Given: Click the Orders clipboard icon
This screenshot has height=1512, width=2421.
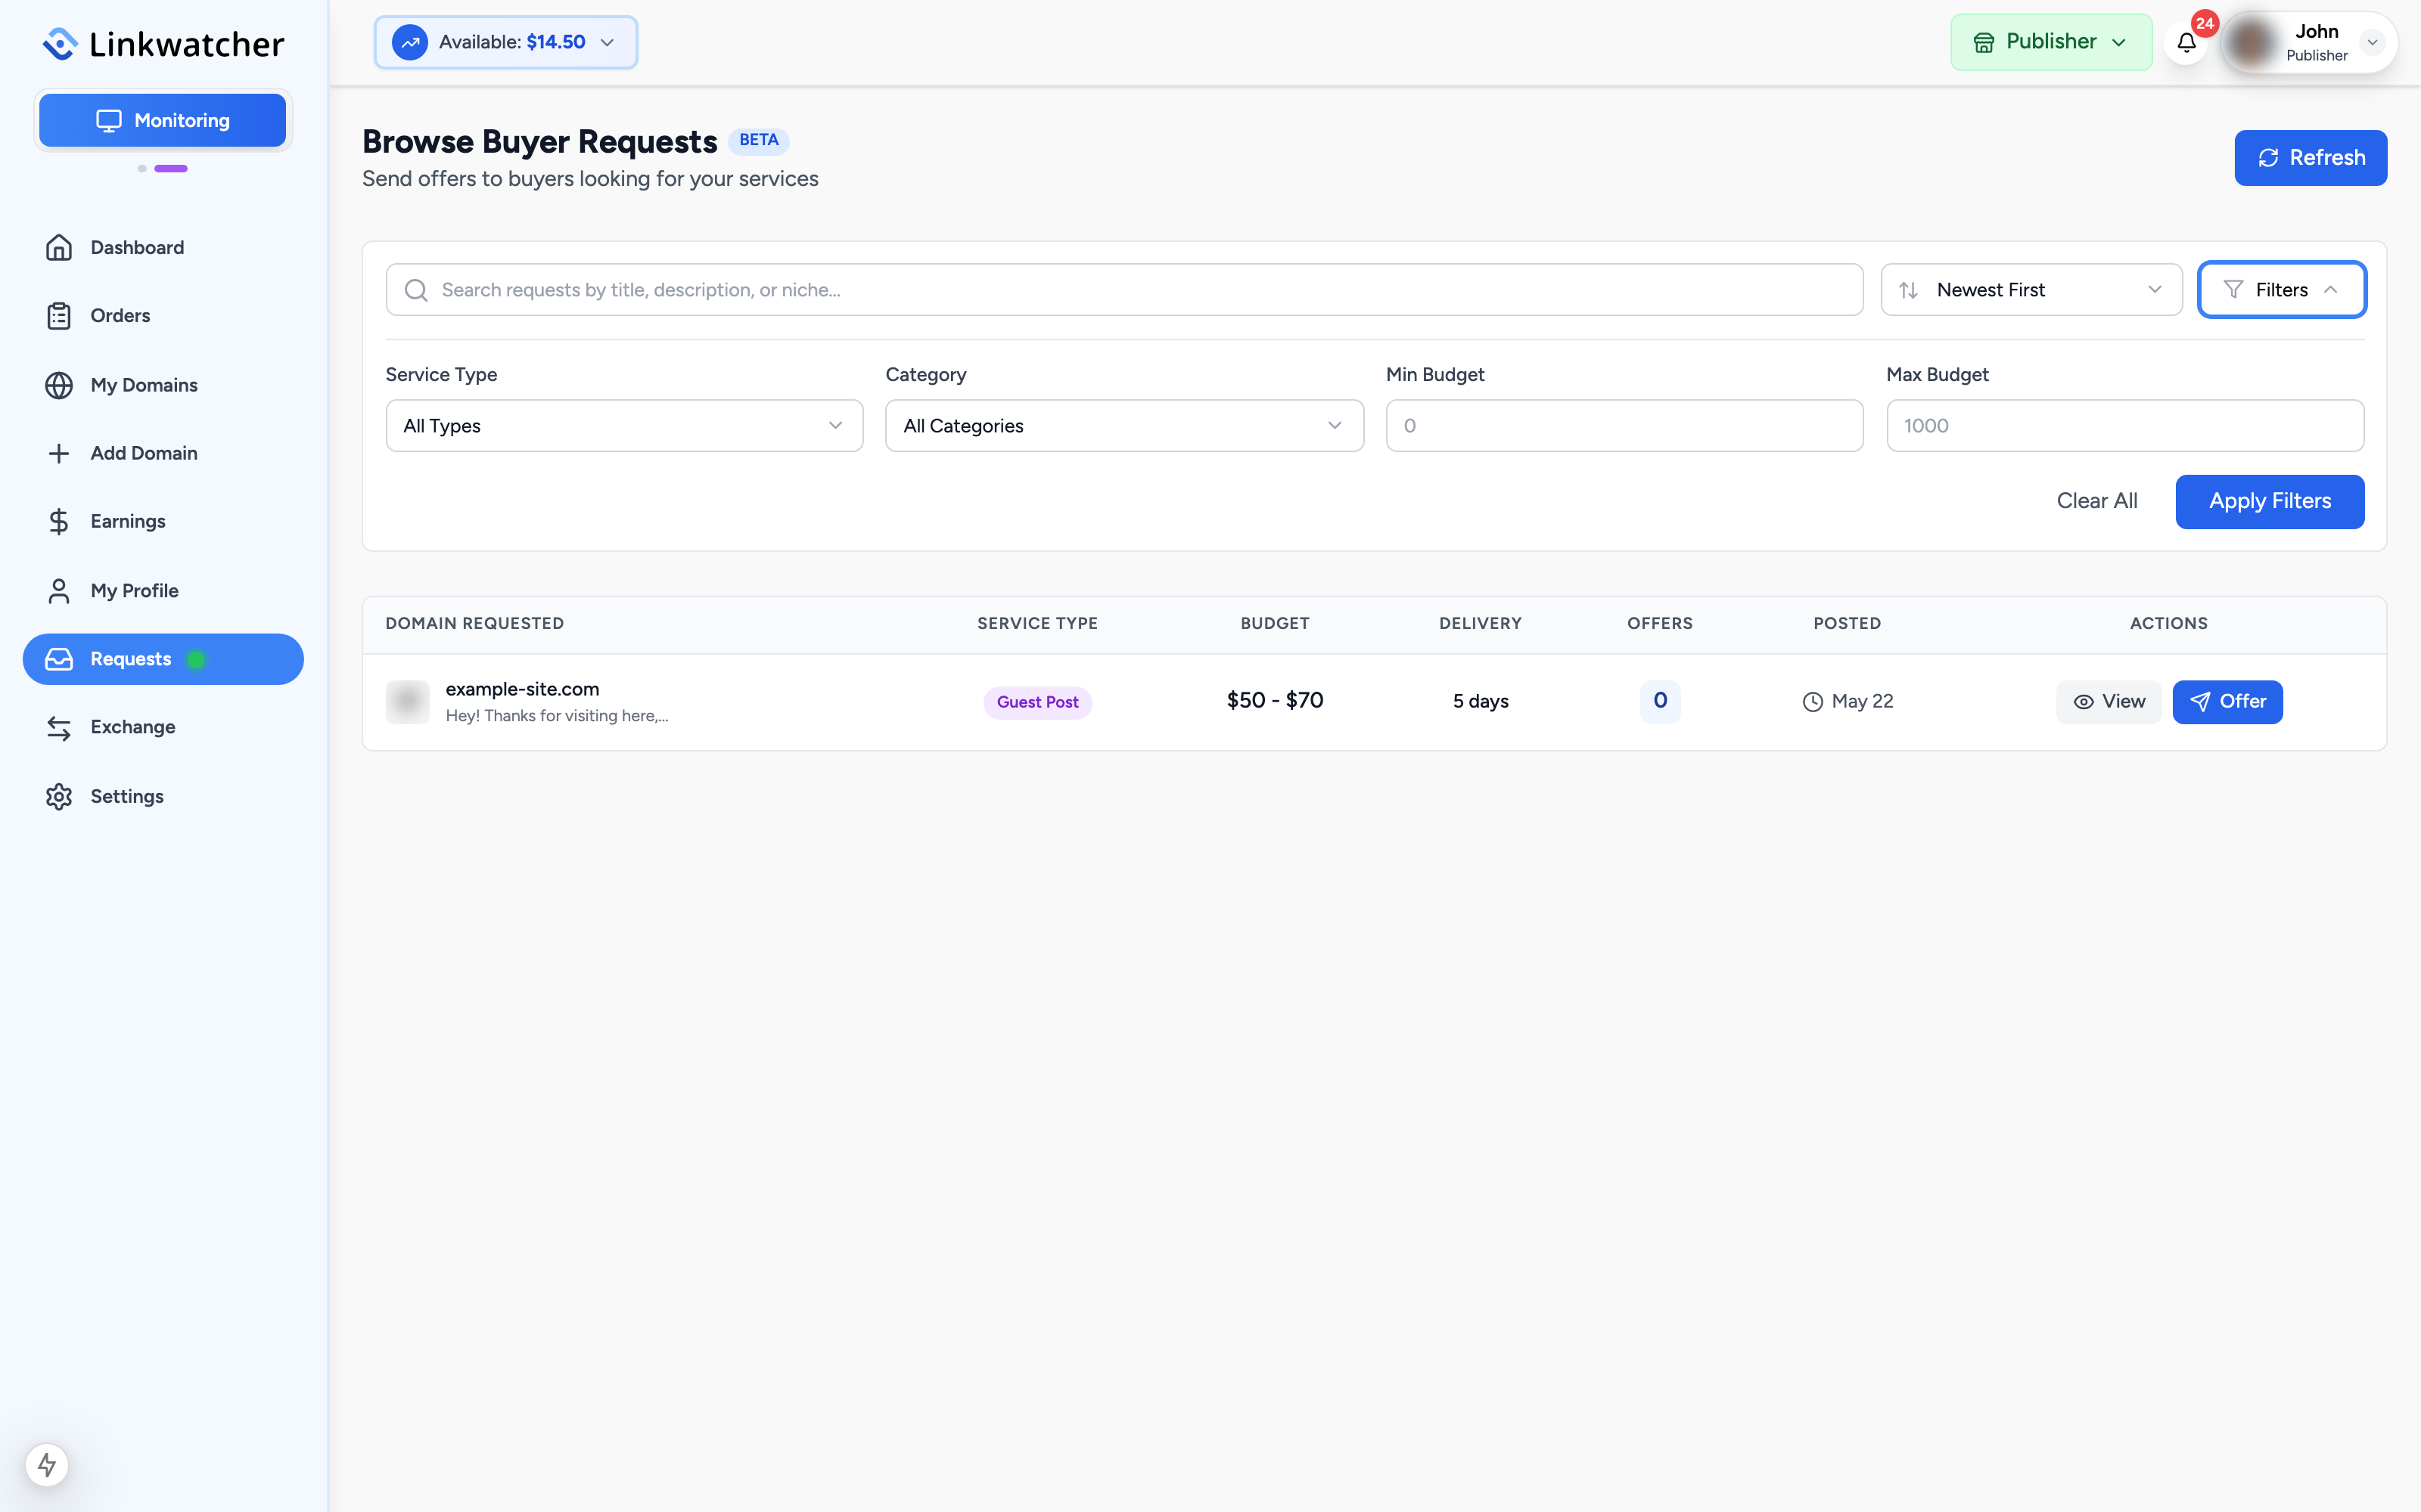Looking at the screenshot, I should (59, 315).
